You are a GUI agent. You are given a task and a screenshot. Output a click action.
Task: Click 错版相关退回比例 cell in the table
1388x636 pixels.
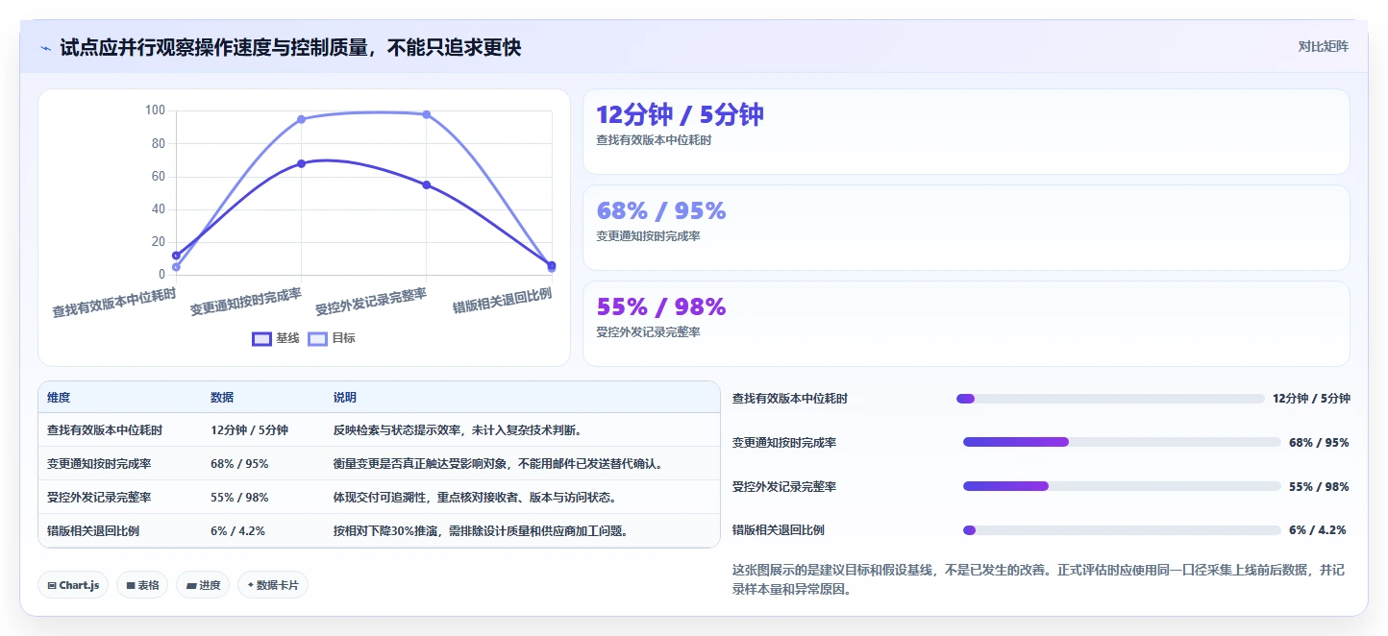[x=93, y=530]
